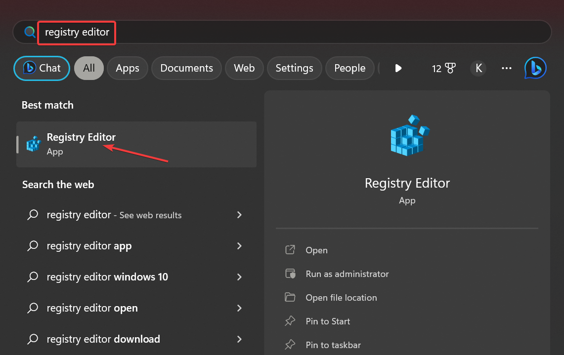The height and width of the screenshot is (355, 564).
Task: Click the Run as administrator shield icon
Action: coord(290,274)
